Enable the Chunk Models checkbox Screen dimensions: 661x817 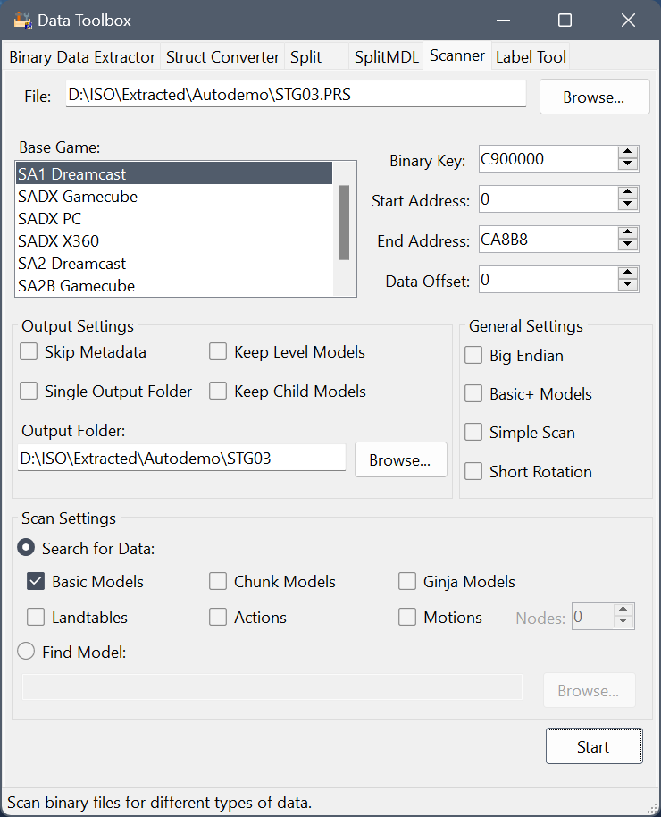[x=218, y=582]
